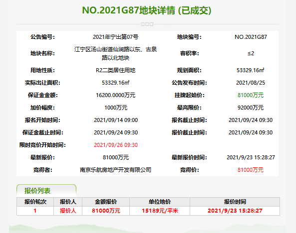Click the winner 南京乐航房地产开发有限公司
Image resolution: width=296 pixels, height=233 pixels.
point(115,170)
